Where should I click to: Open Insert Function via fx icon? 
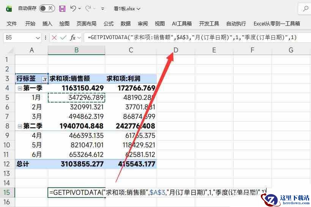coord(73,37)
